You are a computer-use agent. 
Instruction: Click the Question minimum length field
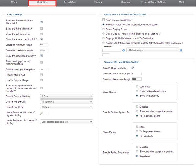(x=44, y=45)
